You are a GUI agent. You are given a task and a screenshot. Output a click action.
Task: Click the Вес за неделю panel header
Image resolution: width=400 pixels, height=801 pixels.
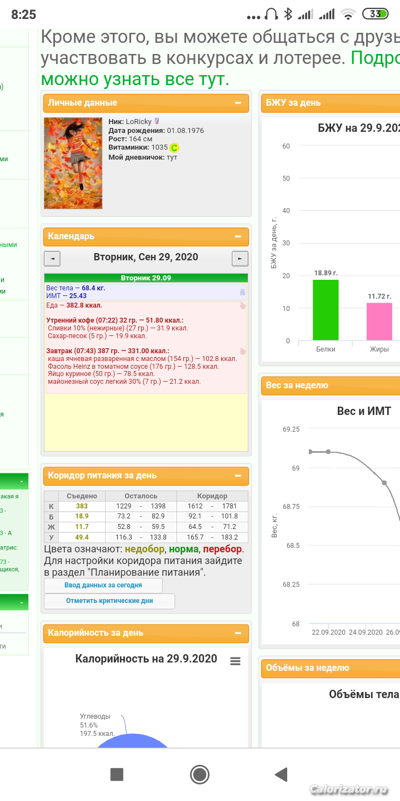pyautogui.click(x=331, y=385)
